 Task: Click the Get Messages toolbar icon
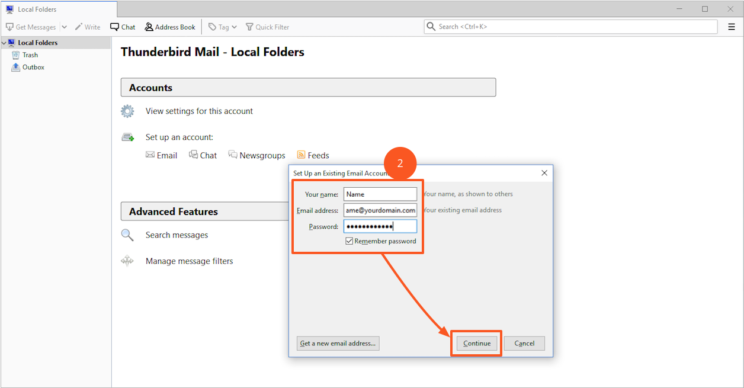(x=9, y=27)
